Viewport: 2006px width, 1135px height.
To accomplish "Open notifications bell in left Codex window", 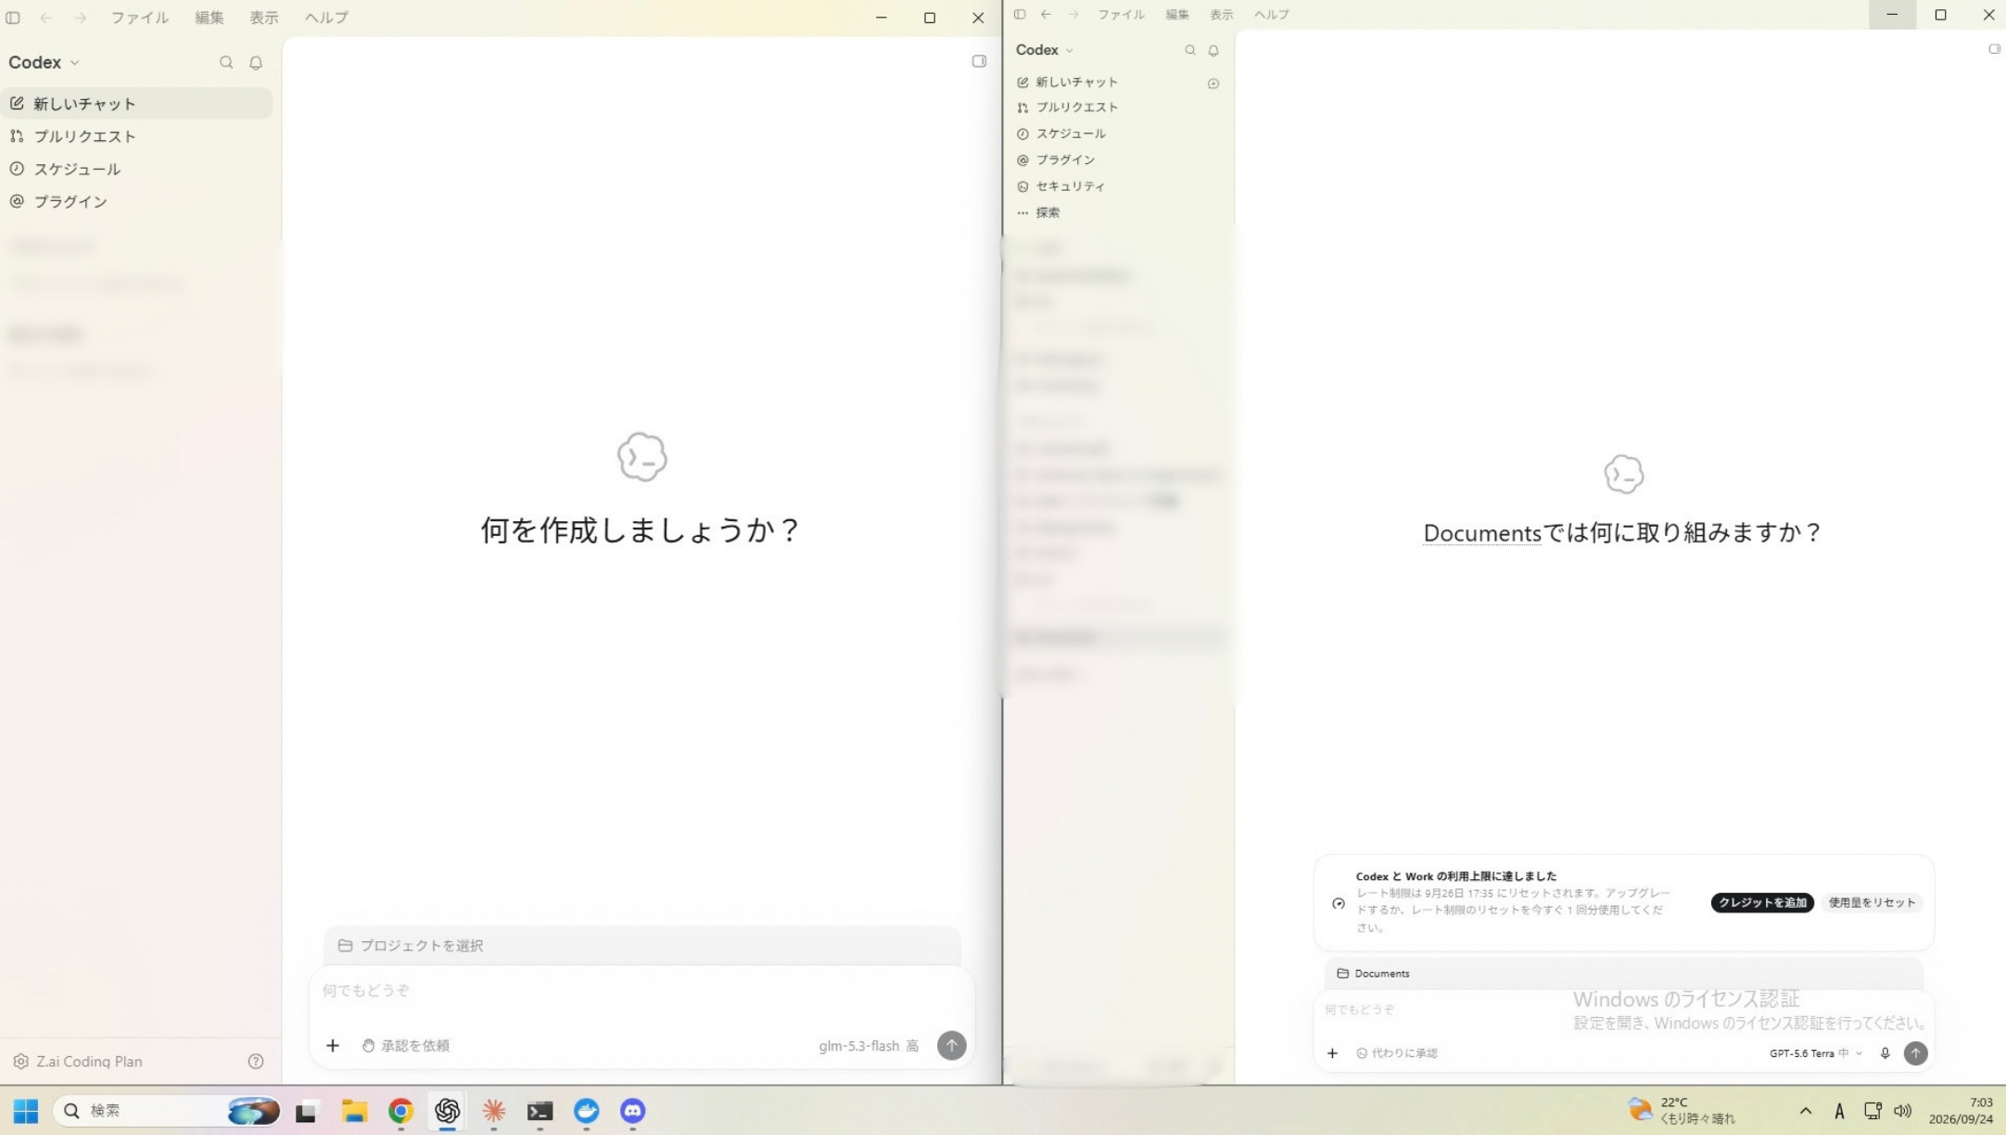I will (x=256, y=62).
